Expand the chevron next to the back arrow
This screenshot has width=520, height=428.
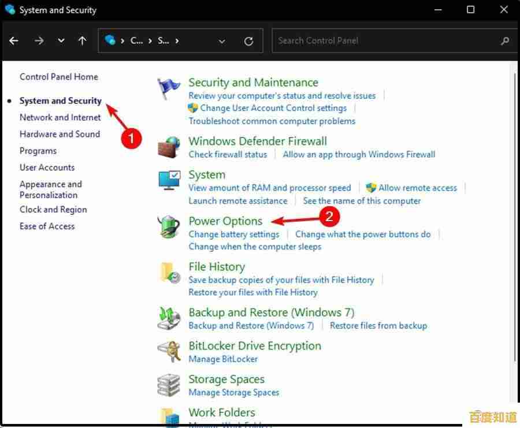pos(61,40)
